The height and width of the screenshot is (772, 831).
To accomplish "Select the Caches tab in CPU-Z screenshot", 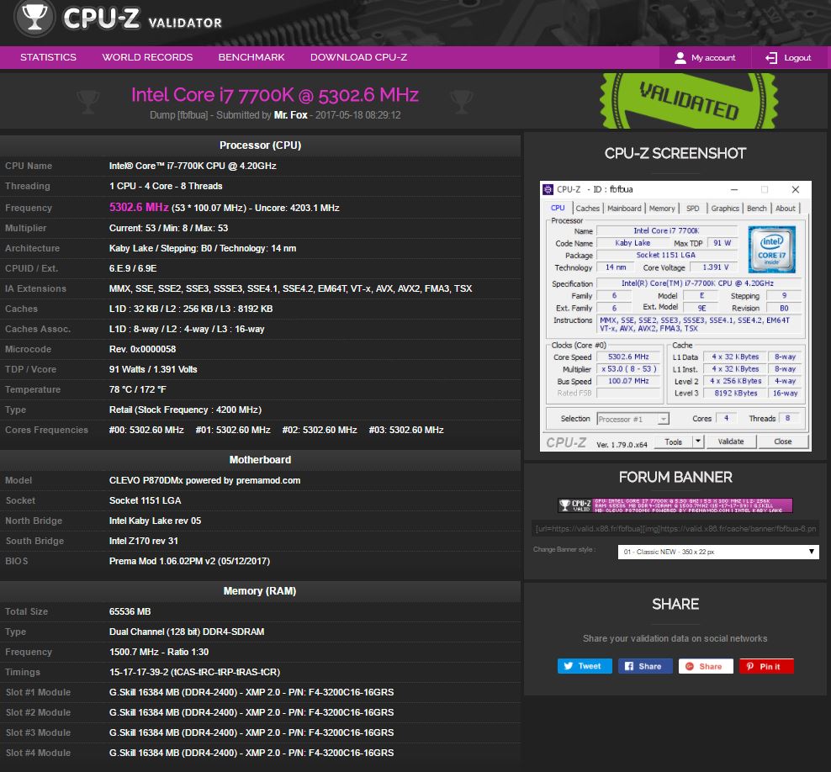I will click(x=587, y=209).
